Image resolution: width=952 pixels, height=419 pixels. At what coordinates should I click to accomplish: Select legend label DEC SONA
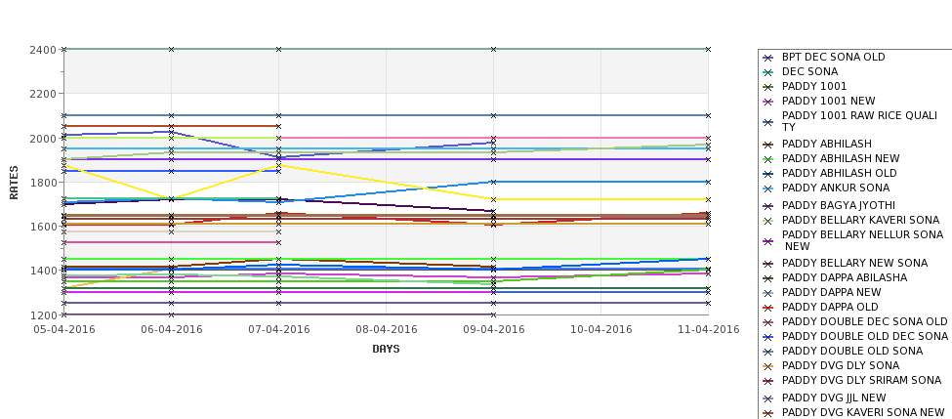809,71
